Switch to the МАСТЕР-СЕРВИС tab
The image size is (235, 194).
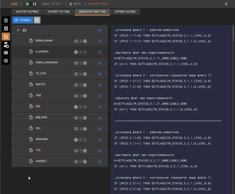(x=27, y=12)
